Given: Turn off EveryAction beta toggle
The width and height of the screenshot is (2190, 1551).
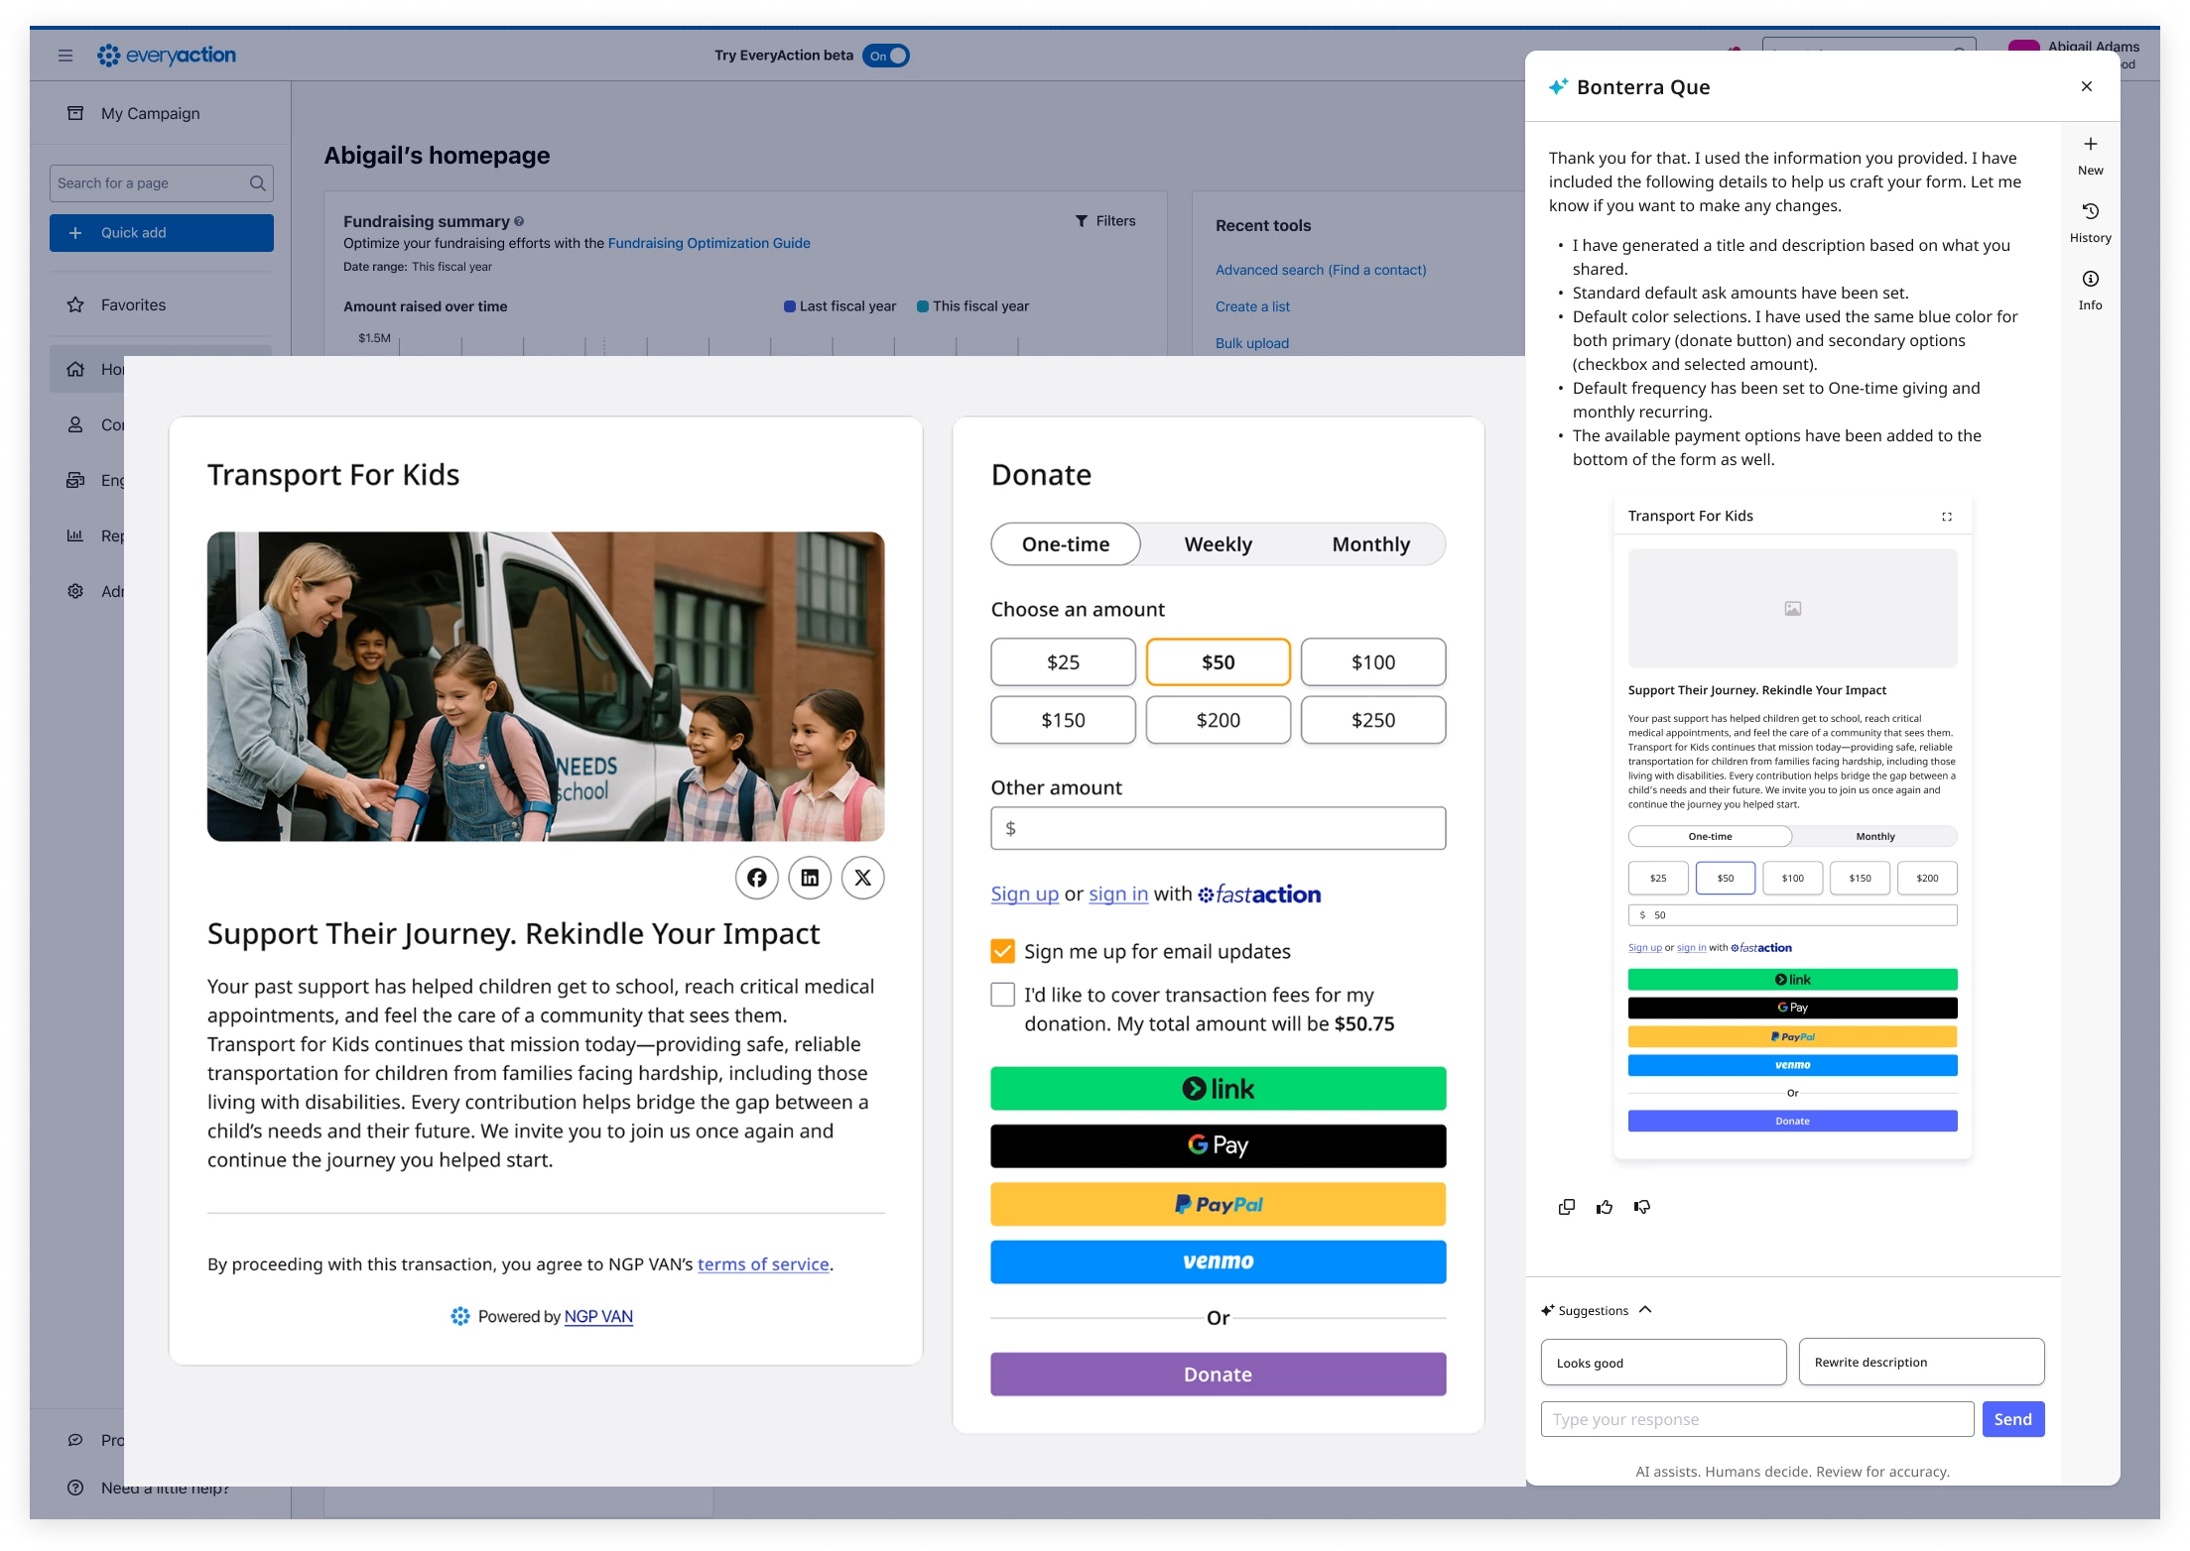Looking at the screenshot, I should (x=885, y=56).
